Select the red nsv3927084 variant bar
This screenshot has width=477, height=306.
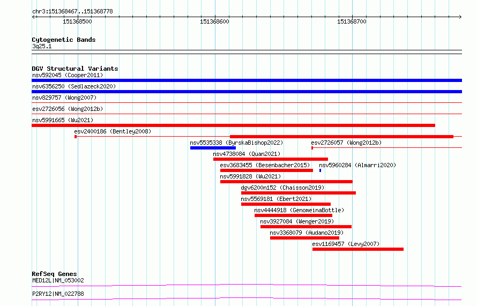pyautogui.click(x=306, y=227)
